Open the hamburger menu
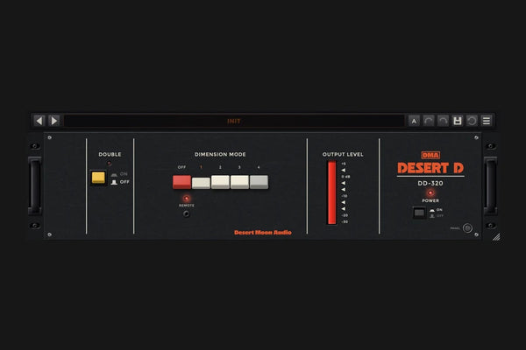This screenshot has height=350, width=526. [487, 121]
